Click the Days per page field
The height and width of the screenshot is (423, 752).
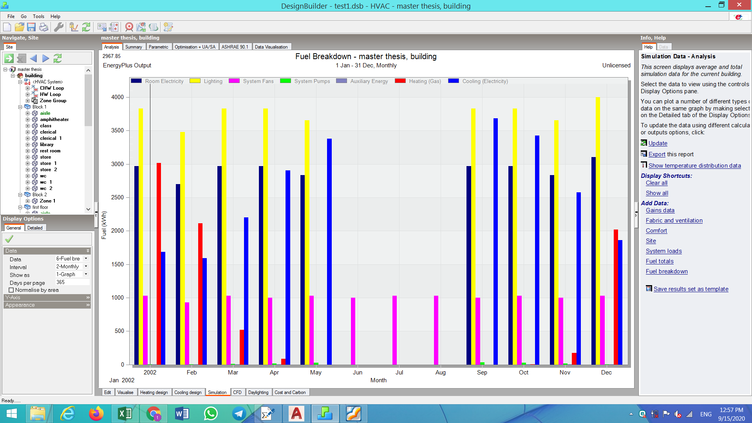[72, 282]
